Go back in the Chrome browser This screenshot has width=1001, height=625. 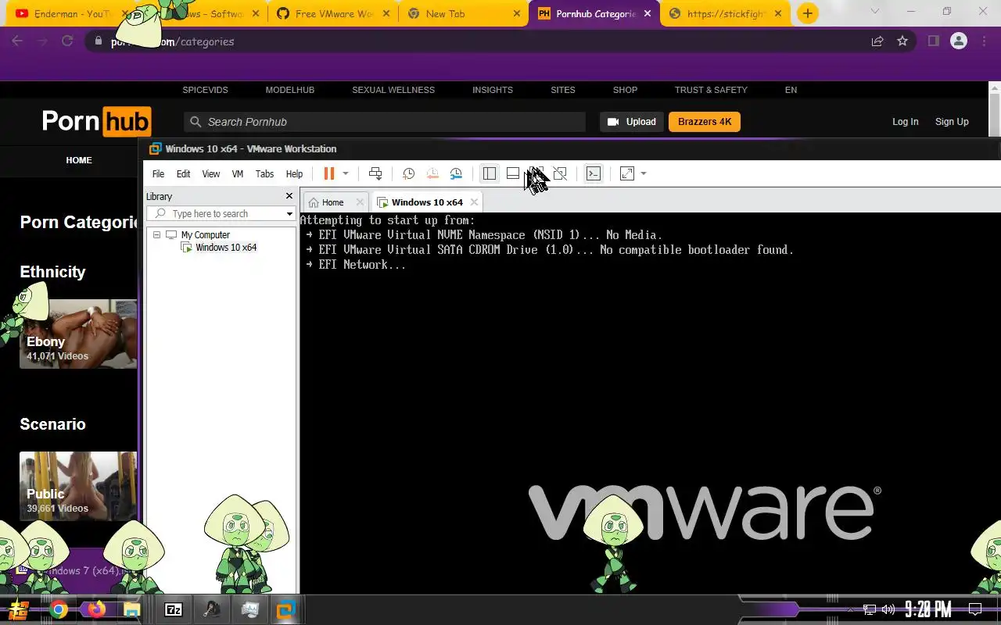[x=17, y=41]
